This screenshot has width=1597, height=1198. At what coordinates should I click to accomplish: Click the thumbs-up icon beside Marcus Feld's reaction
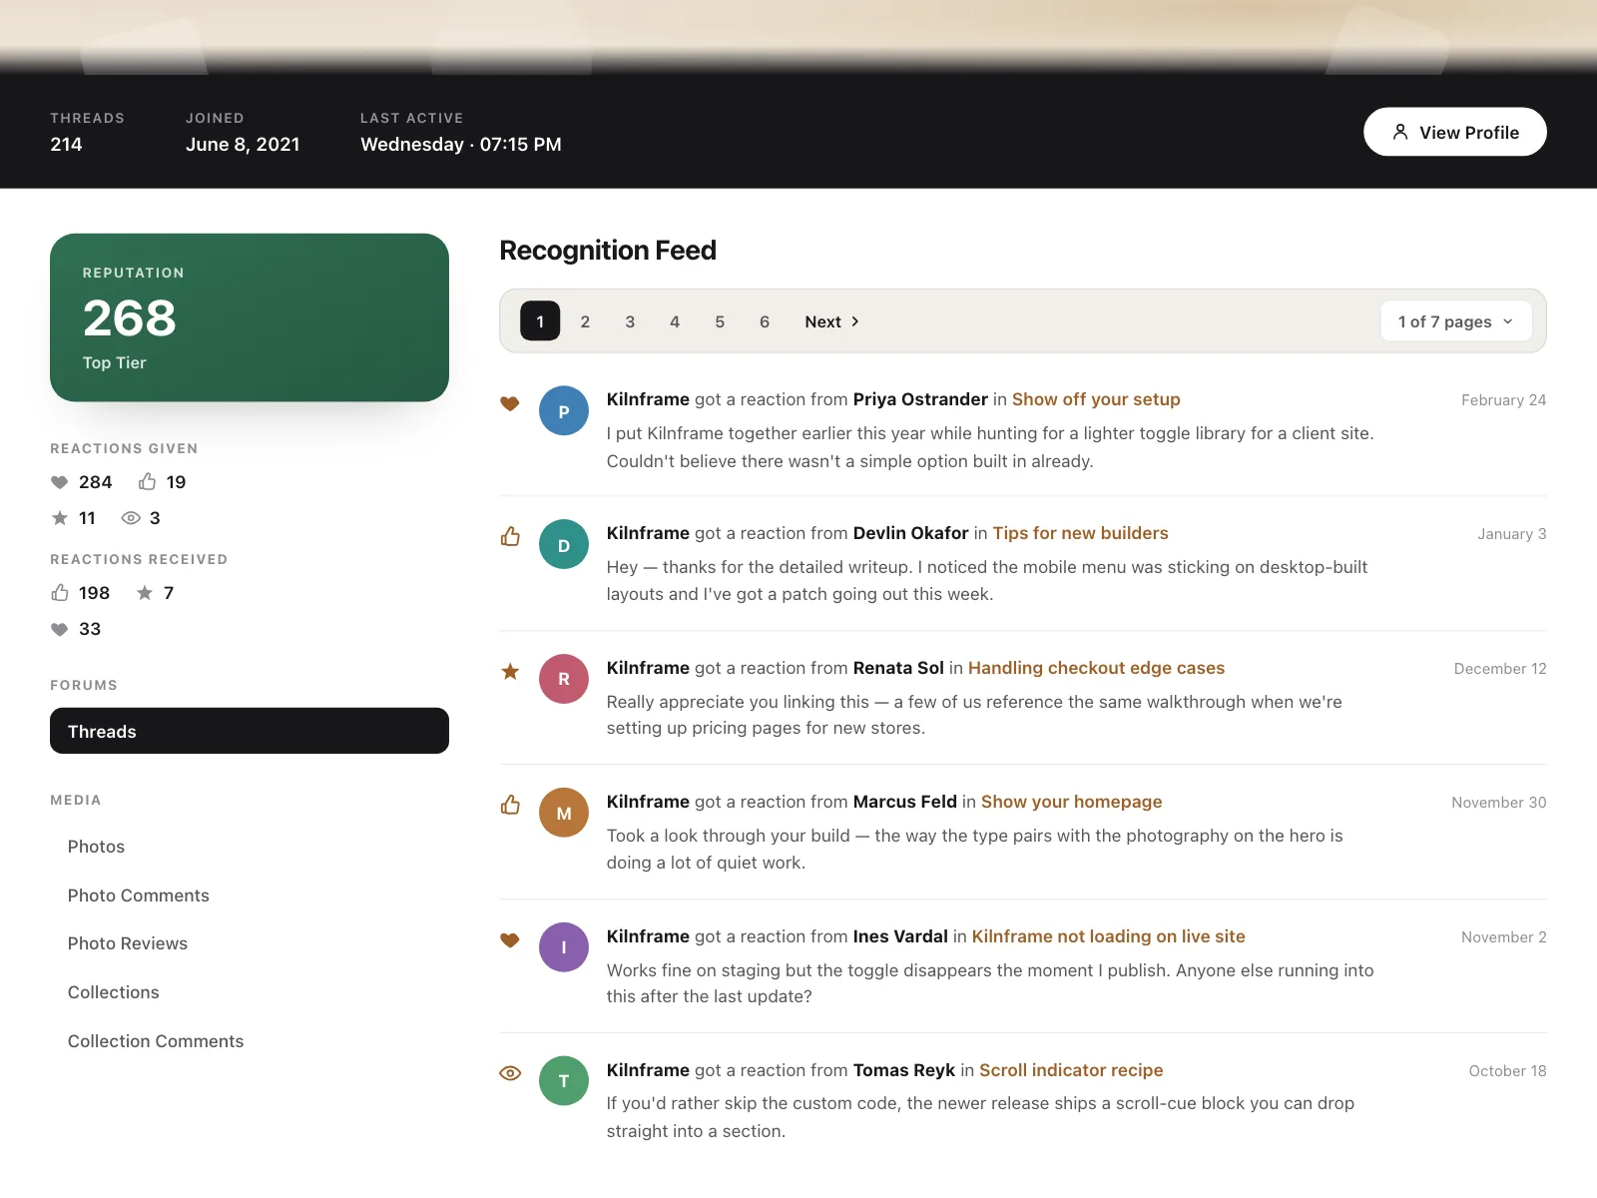coord(510,805)
